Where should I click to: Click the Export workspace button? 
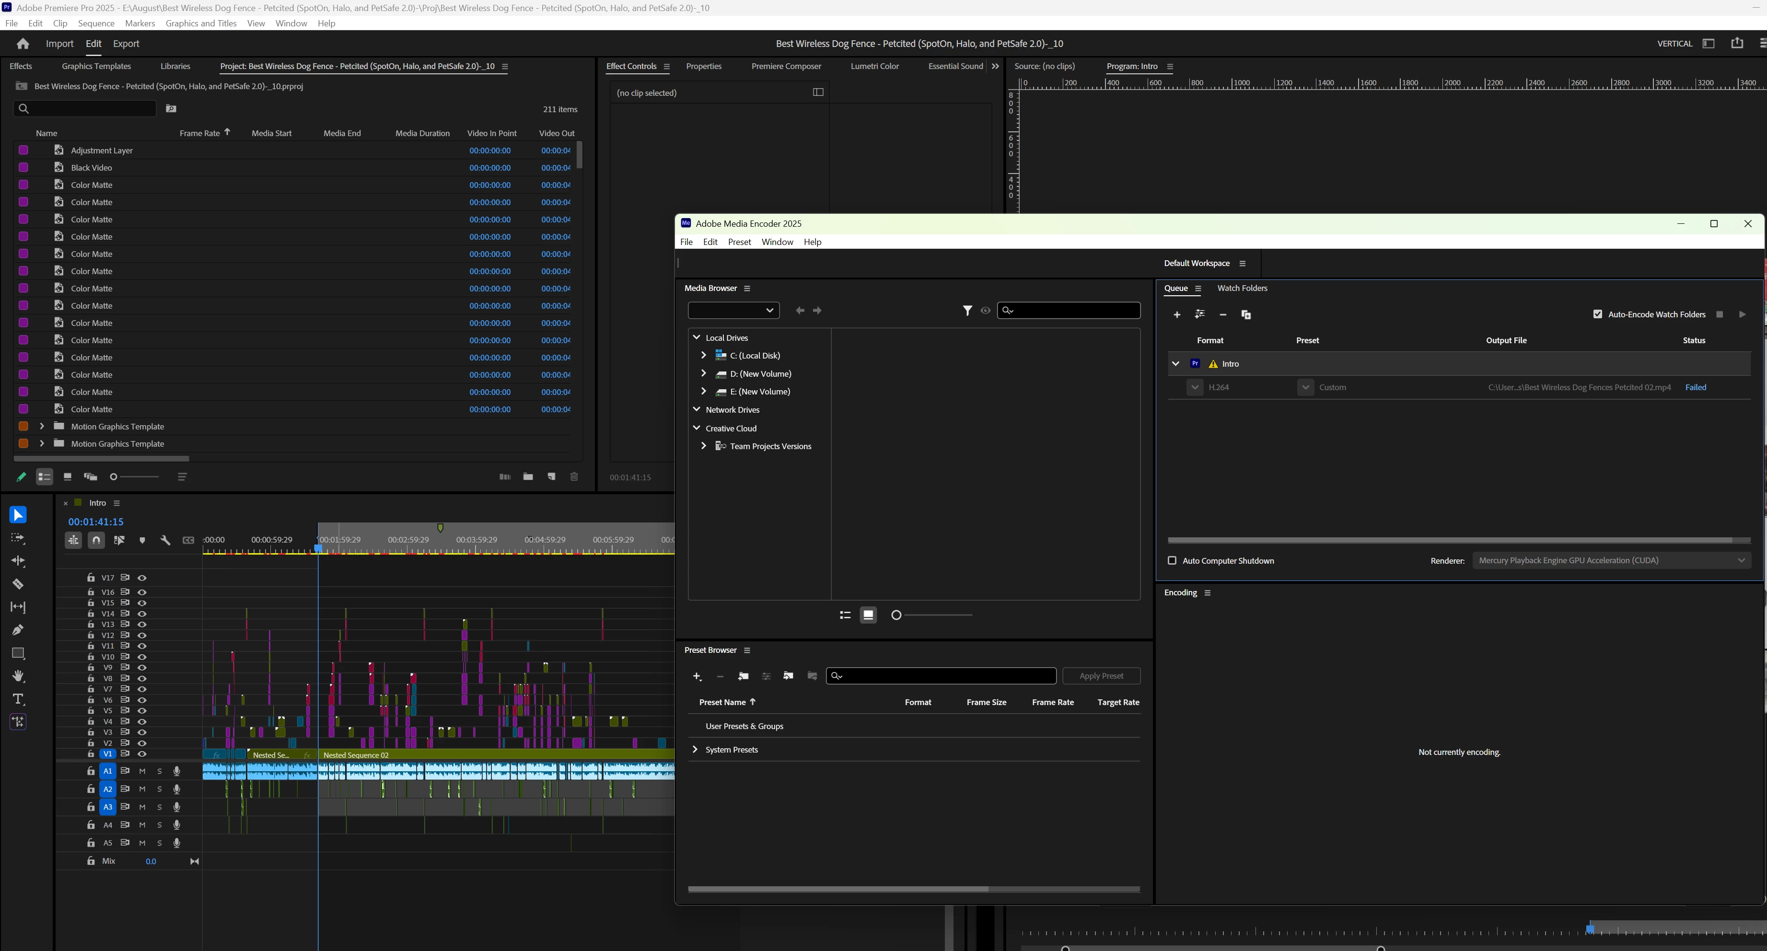(126, 44)
